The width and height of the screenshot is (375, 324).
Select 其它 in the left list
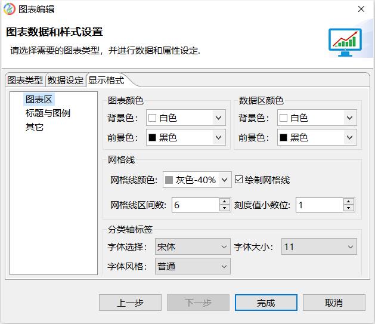35,127
